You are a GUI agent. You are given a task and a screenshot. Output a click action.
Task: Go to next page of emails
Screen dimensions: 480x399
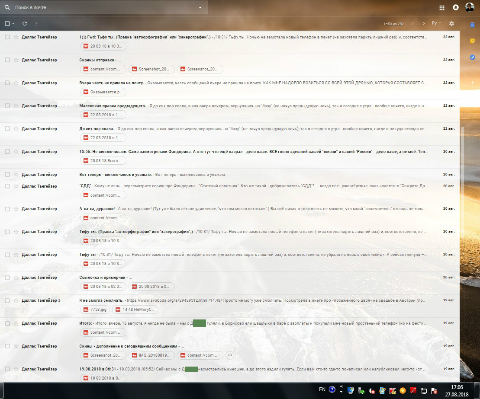(x=424, y=23)
